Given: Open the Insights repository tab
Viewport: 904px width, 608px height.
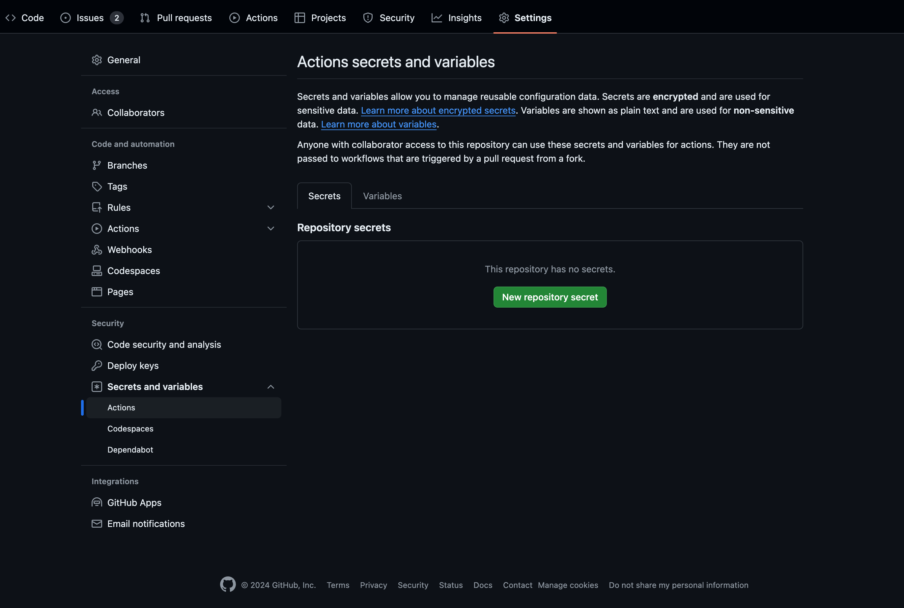Looking at the screenshot, I should click(x=457, y=18).
